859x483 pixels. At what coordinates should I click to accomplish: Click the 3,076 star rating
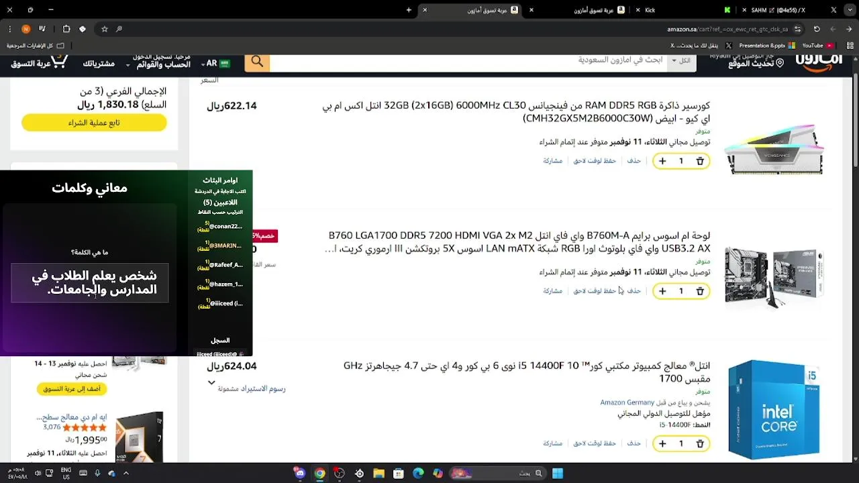75,427
